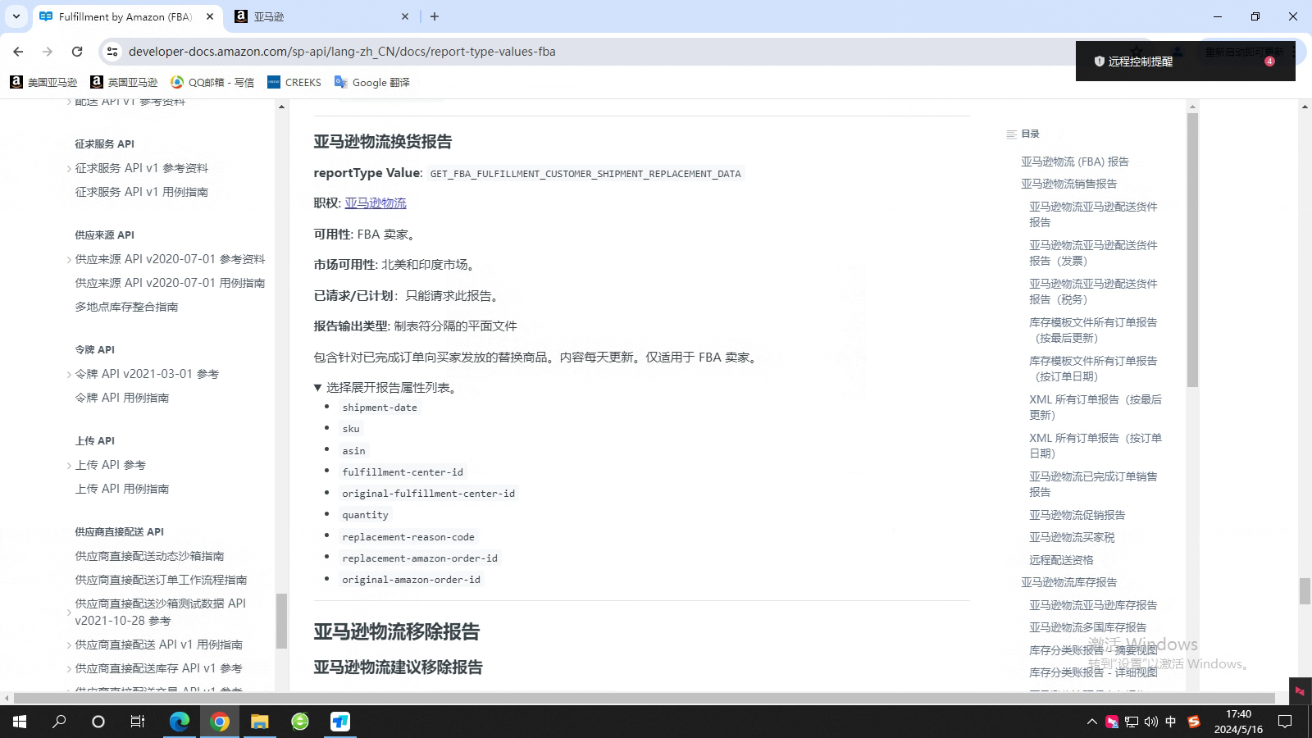This screenshot has width=1312, height=738.
Task: Open taskbar search magnifier
Action: 59,722
